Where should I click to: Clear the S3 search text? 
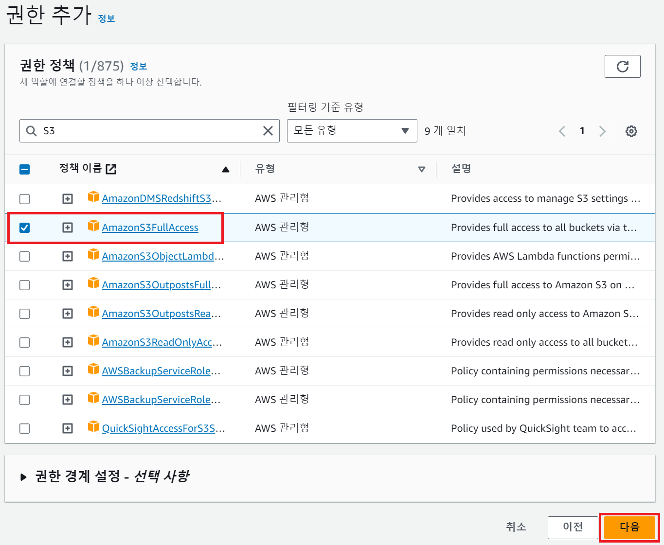[x=268, y=131]
